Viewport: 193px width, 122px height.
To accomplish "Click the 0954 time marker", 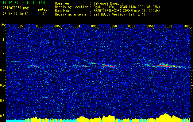I will (x=76, y=26).
